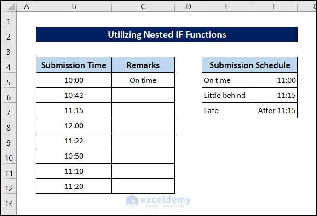Click the 'Submission Schedule' header cell
317x216 pixels.
(x=250, y=65)
